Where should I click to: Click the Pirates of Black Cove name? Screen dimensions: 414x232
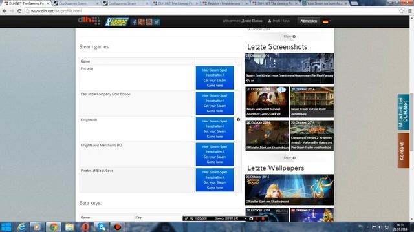point(97,171)
